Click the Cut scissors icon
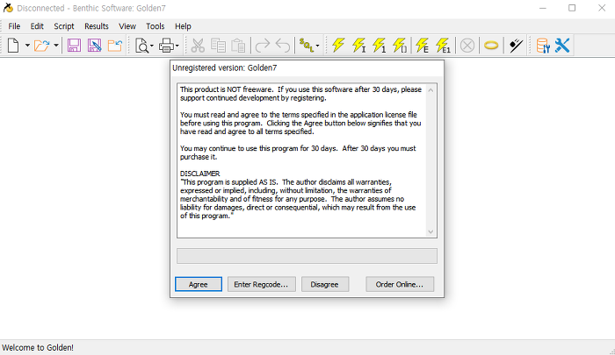Screen dimensions: 615x355 pos(198,46)
